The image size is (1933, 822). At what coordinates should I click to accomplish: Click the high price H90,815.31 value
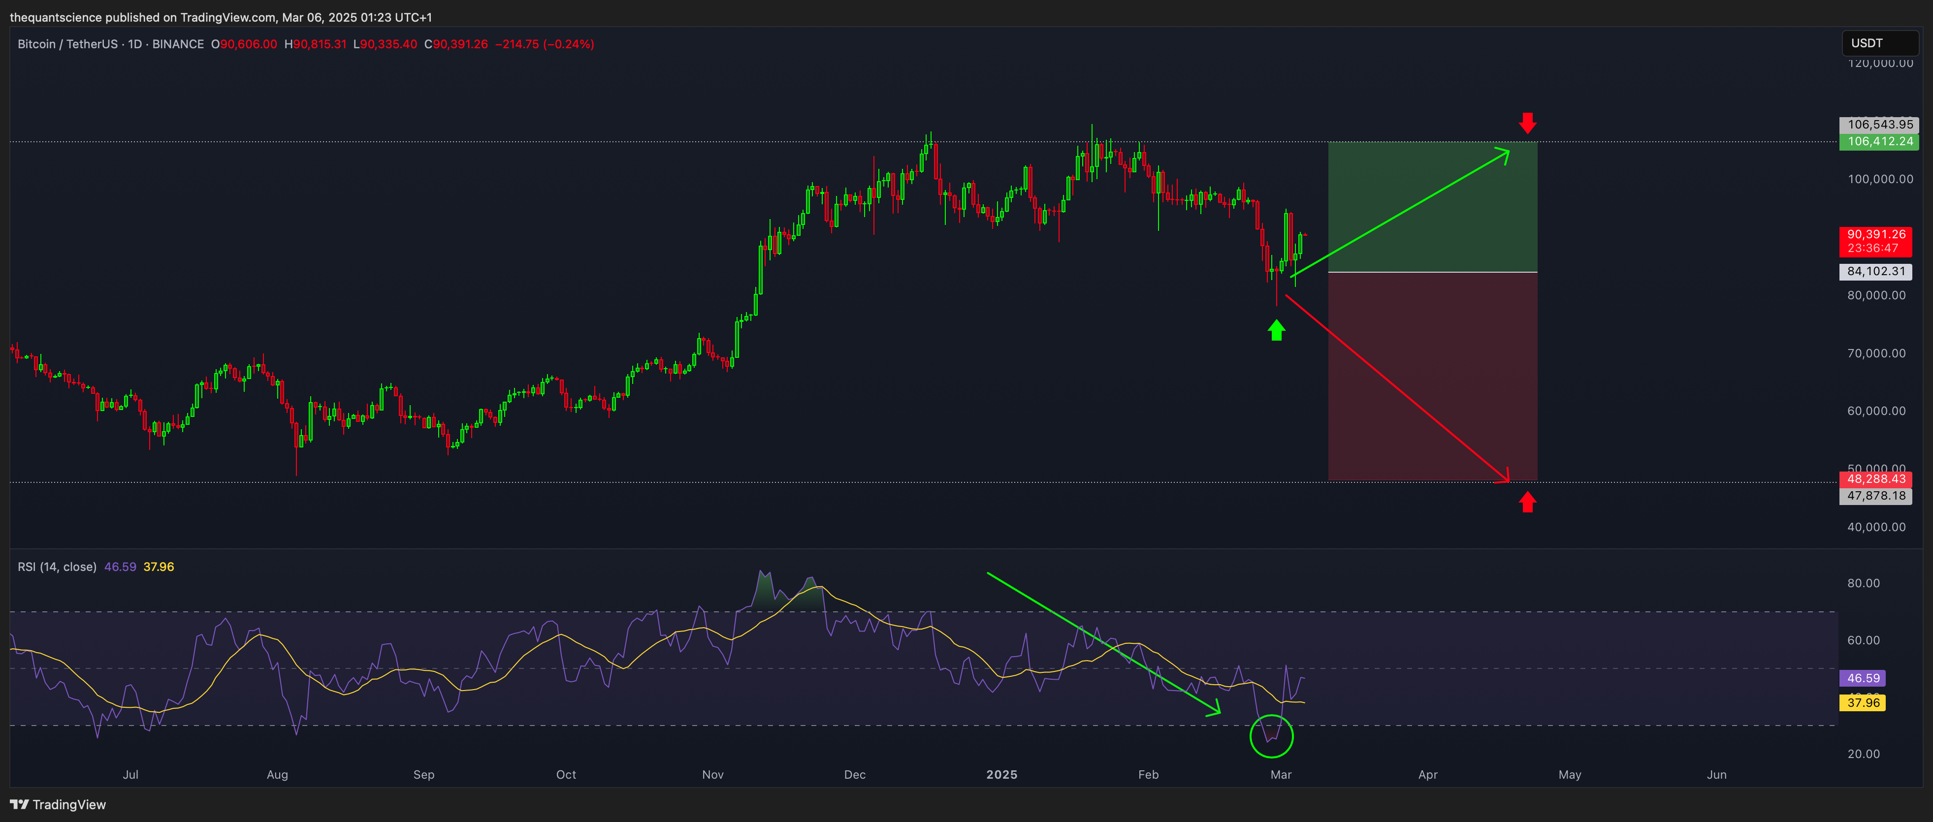pyautogui.click(x=315, y=44)
